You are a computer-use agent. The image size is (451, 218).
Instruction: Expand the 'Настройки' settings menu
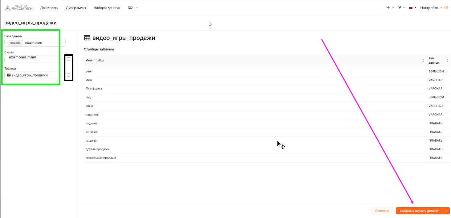[431, 8]
